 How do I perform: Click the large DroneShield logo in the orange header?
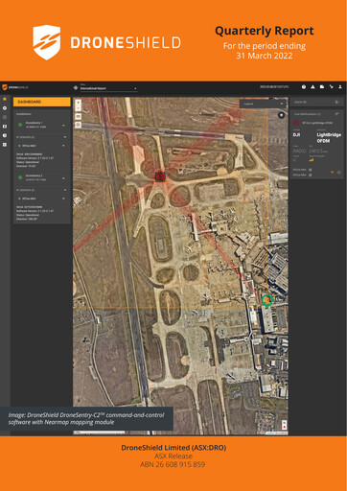(x=106, y=42)
